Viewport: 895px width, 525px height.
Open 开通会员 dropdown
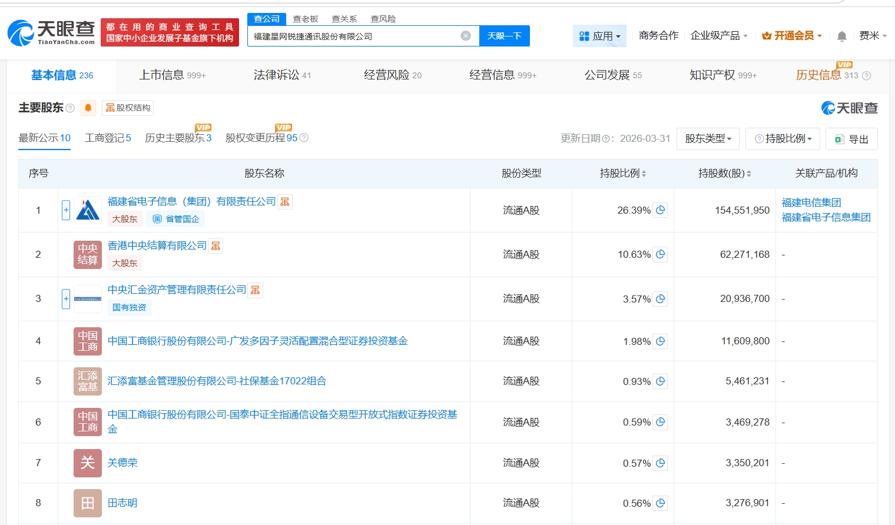(791, 36)
